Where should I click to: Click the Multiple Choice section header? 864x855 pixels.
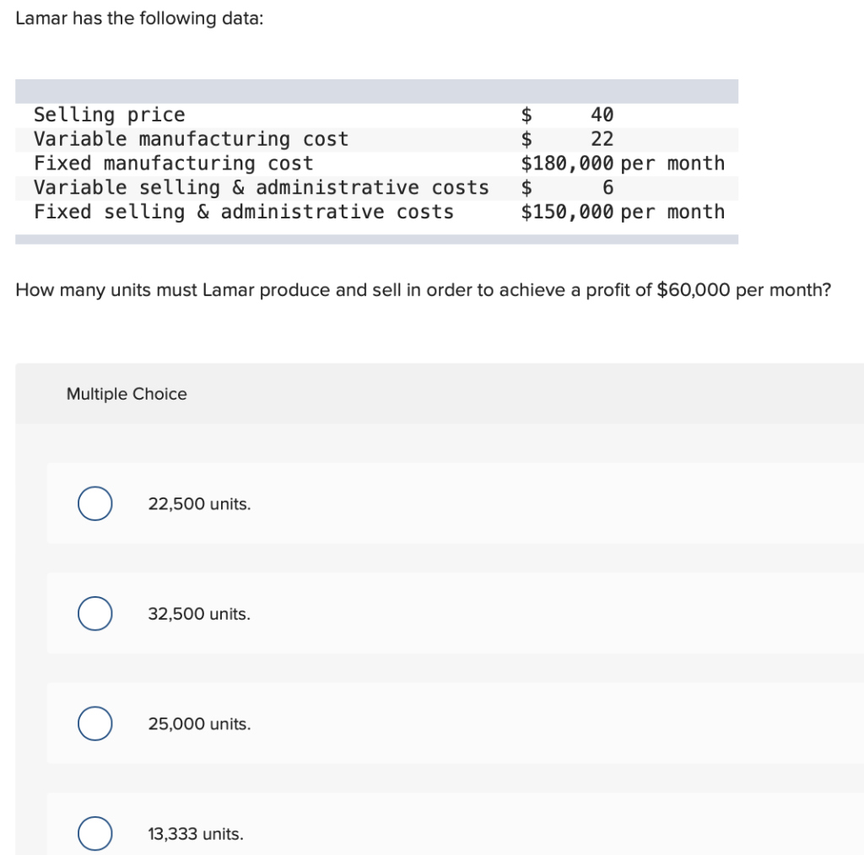click(x=126, y=393)
